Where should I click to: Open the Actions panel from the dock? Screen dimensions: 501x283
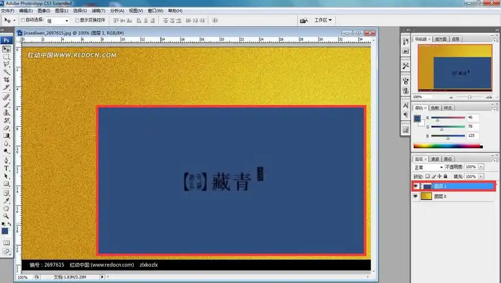click(x=405, y=51)
